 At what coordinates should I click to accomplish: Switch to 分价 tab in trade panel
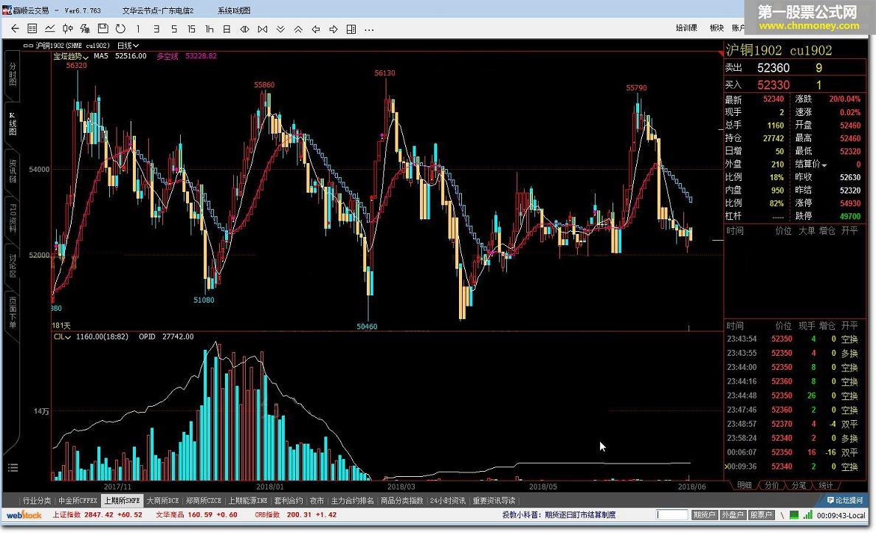(x=771, y=485)
